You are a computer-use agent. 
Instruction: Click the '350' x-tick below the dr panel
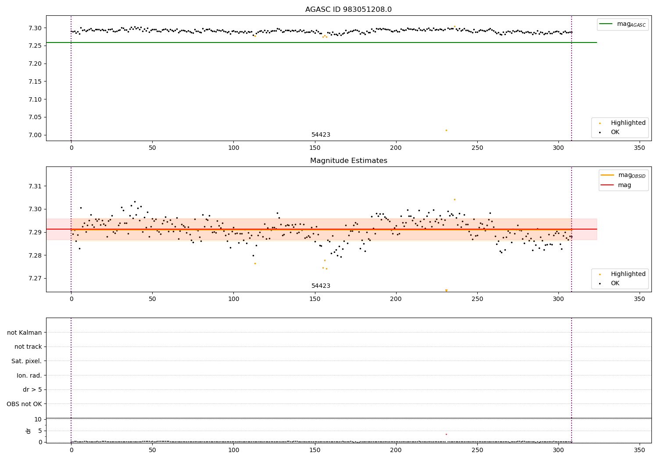click(640, 450)
